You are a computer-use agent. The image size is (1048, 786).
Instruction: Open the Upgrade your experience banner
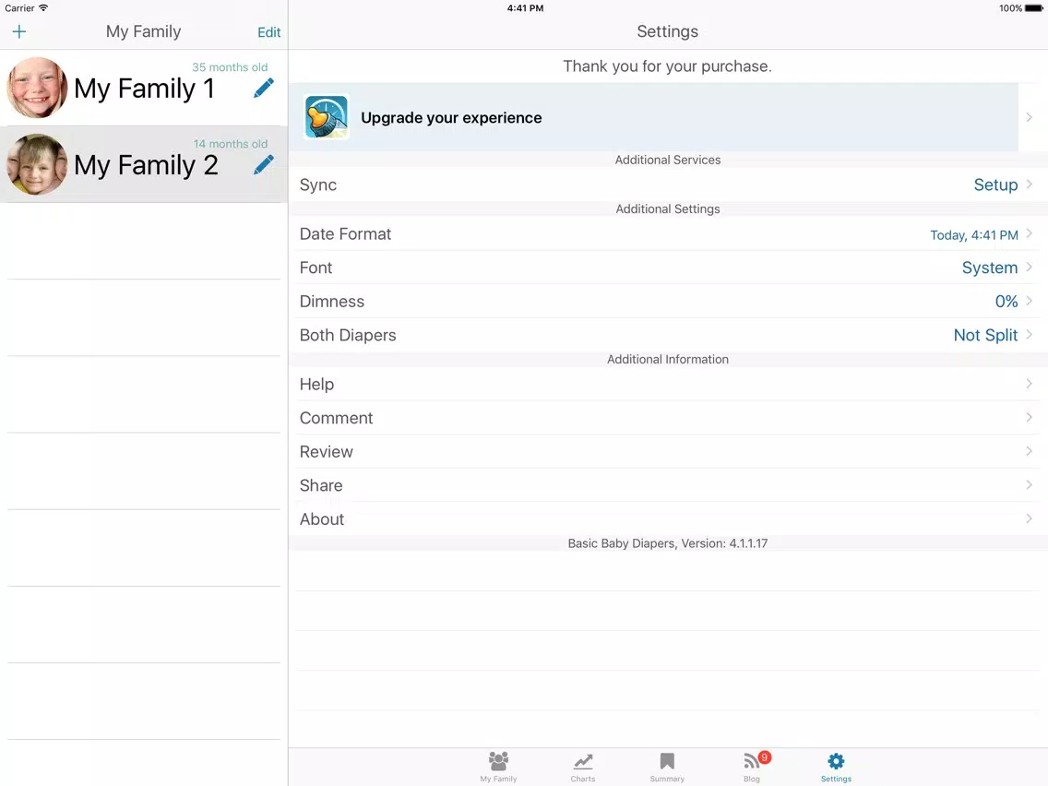pyautogui.click(x=654, y=117)
